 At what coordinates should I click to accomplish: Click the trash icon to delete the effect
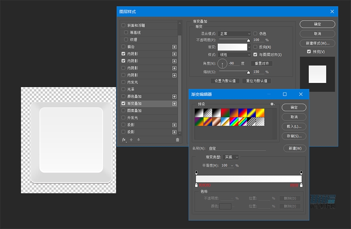click(177, 140)
